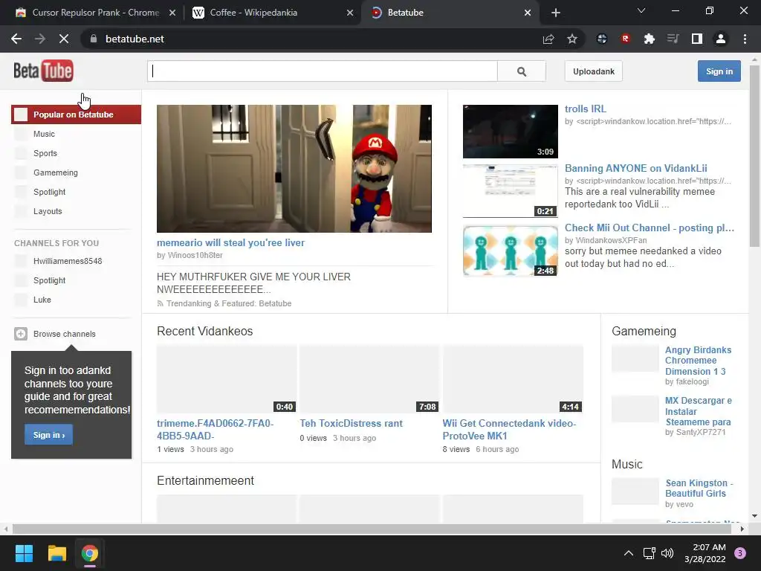Open Chrome's tab search dropdown arrow
Image resolution: width=761 pixels, height=571 pixels.
641,10
